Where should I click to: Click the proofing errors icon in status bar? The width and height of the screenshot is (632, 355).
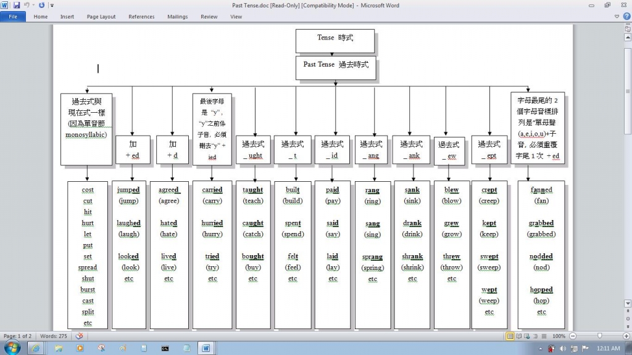click(79, 336)
